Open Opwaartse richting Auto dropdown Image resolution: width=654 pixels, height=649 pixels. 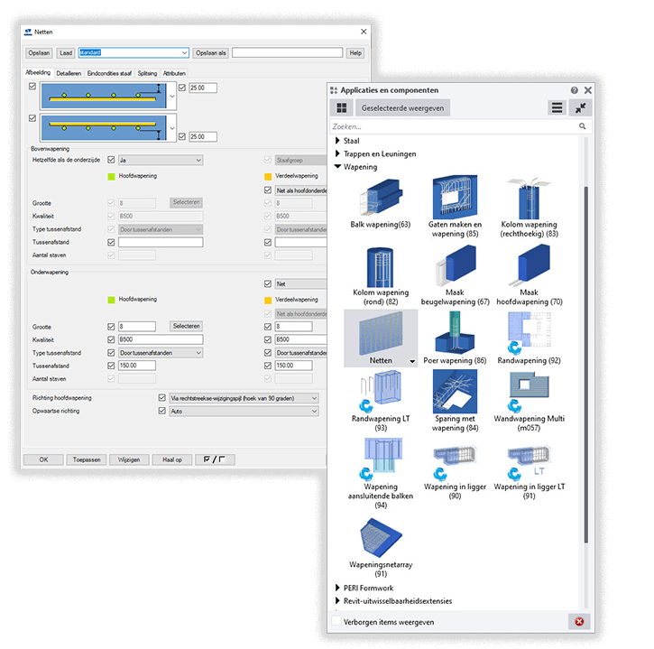point(244,411)
